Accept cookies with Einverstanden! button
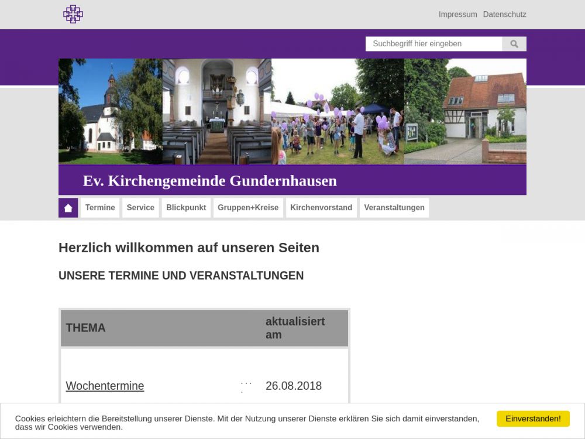 [x=533, y=419]
